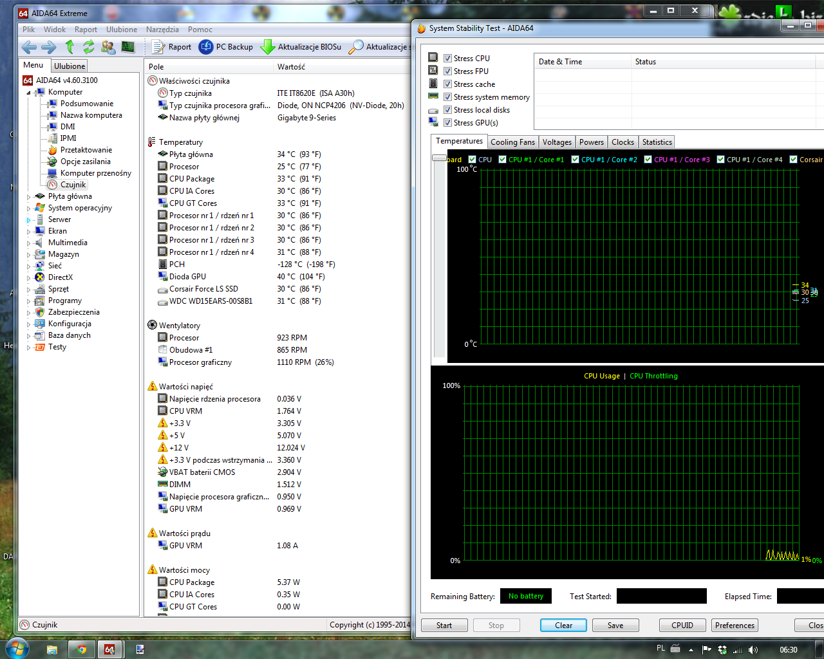The width and height of the screenshot is (824, 659).
Task: Toggle the Stress CPU checkbox
Action: pos(447,59)
